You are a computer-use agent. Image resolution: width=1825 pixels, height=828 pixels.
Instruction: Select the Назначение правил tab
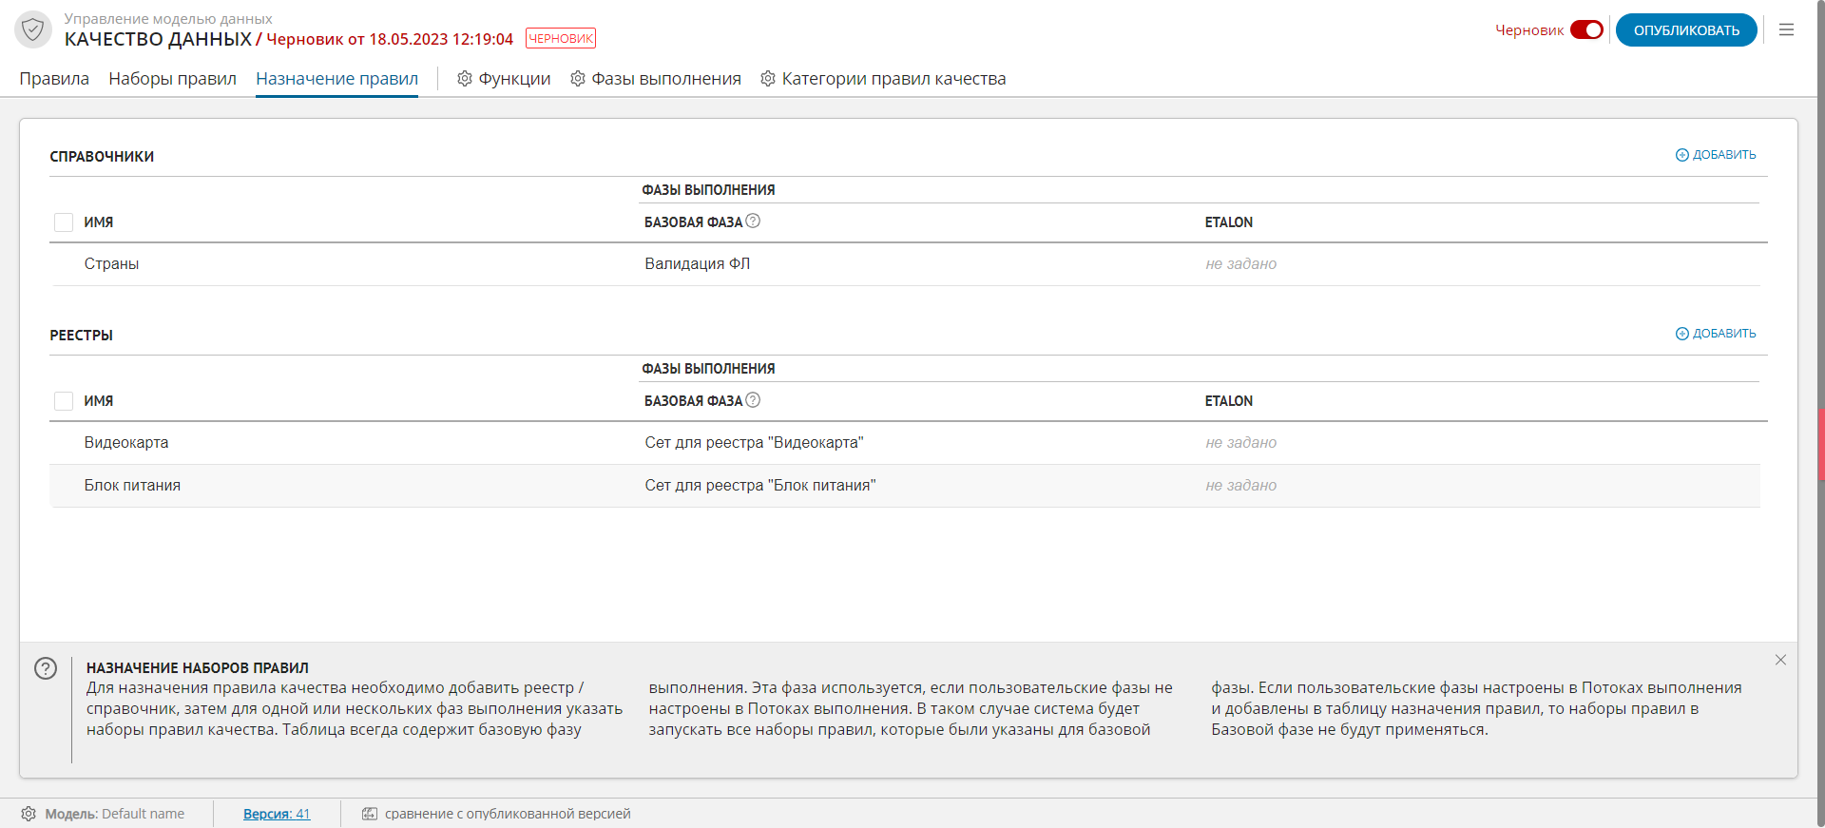pyautogui.click(x=336, y=79)
